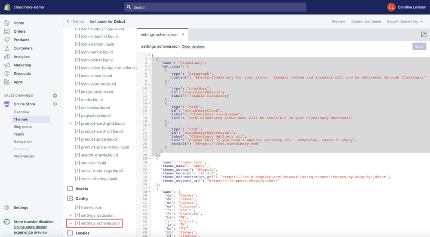
Task: Open Expert theme help dropdown
Action: 405,22
